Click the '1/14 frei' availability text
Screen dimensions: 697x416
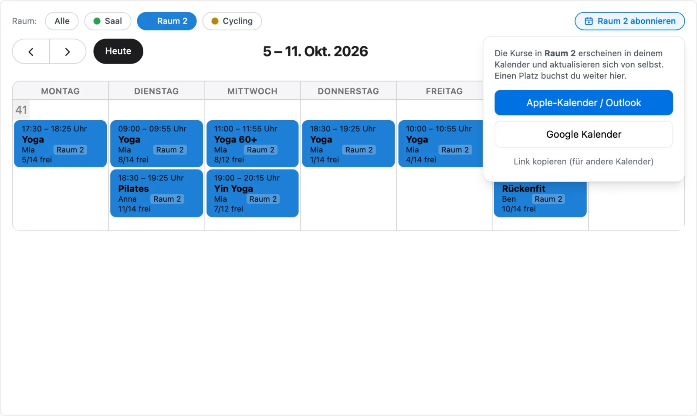point(325,160)
